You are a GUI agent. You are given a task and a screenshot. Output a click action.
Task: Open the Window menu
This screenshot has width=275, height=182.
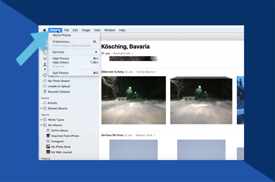pyautogui.click(x=110, y=30)
